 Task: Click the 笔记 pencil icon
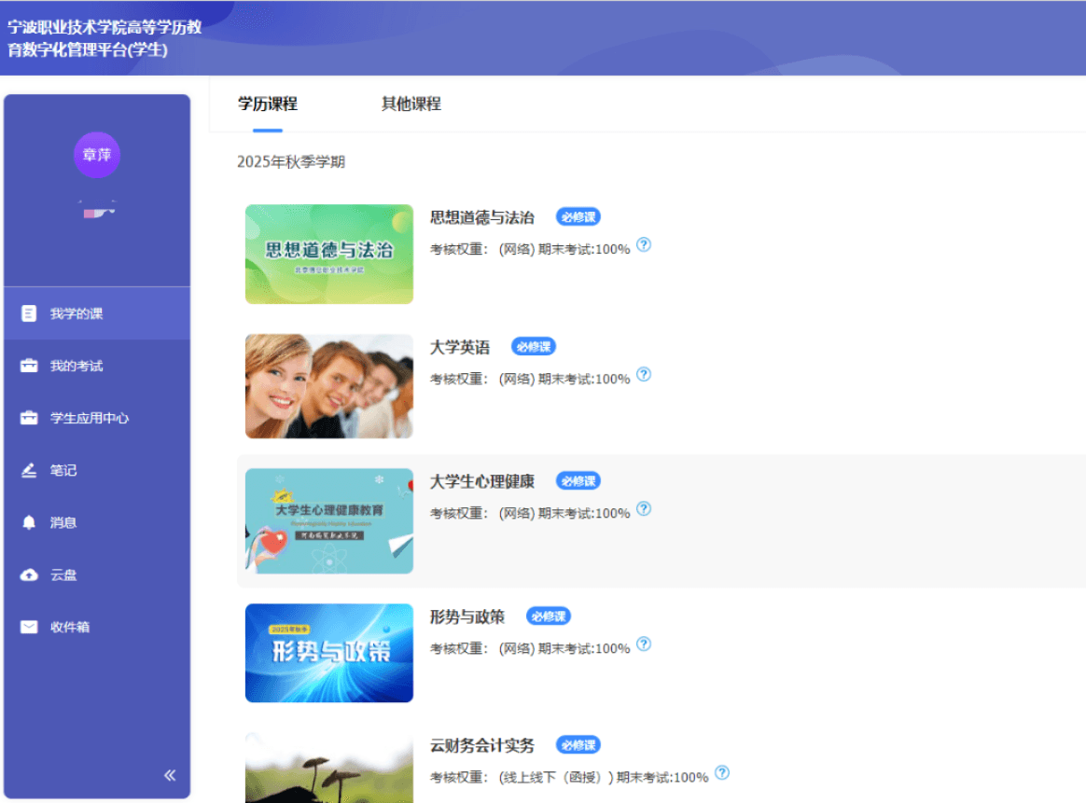coord(29,470)
